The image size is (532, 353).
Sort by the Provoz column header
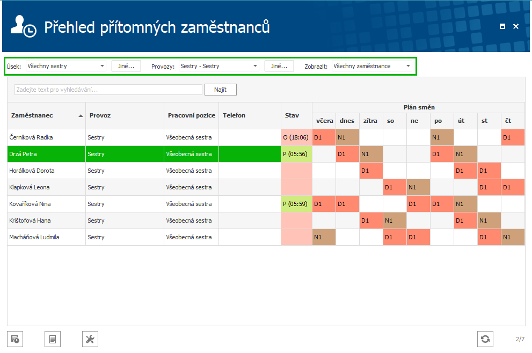[x=125, y=116]
